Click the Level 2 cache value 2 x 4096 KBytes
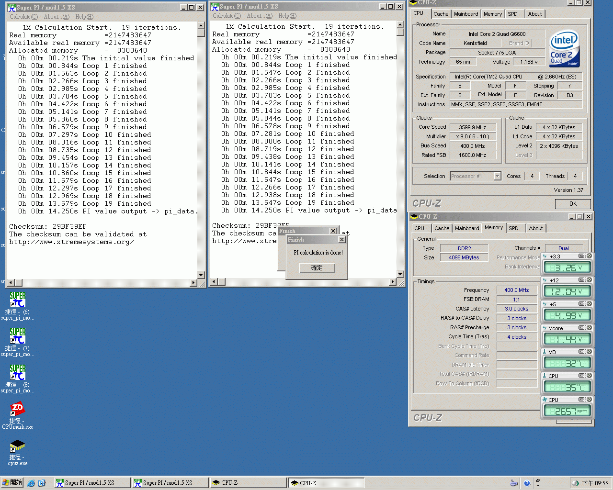Screen dimensions: 613x490 (x=559, y=146)
